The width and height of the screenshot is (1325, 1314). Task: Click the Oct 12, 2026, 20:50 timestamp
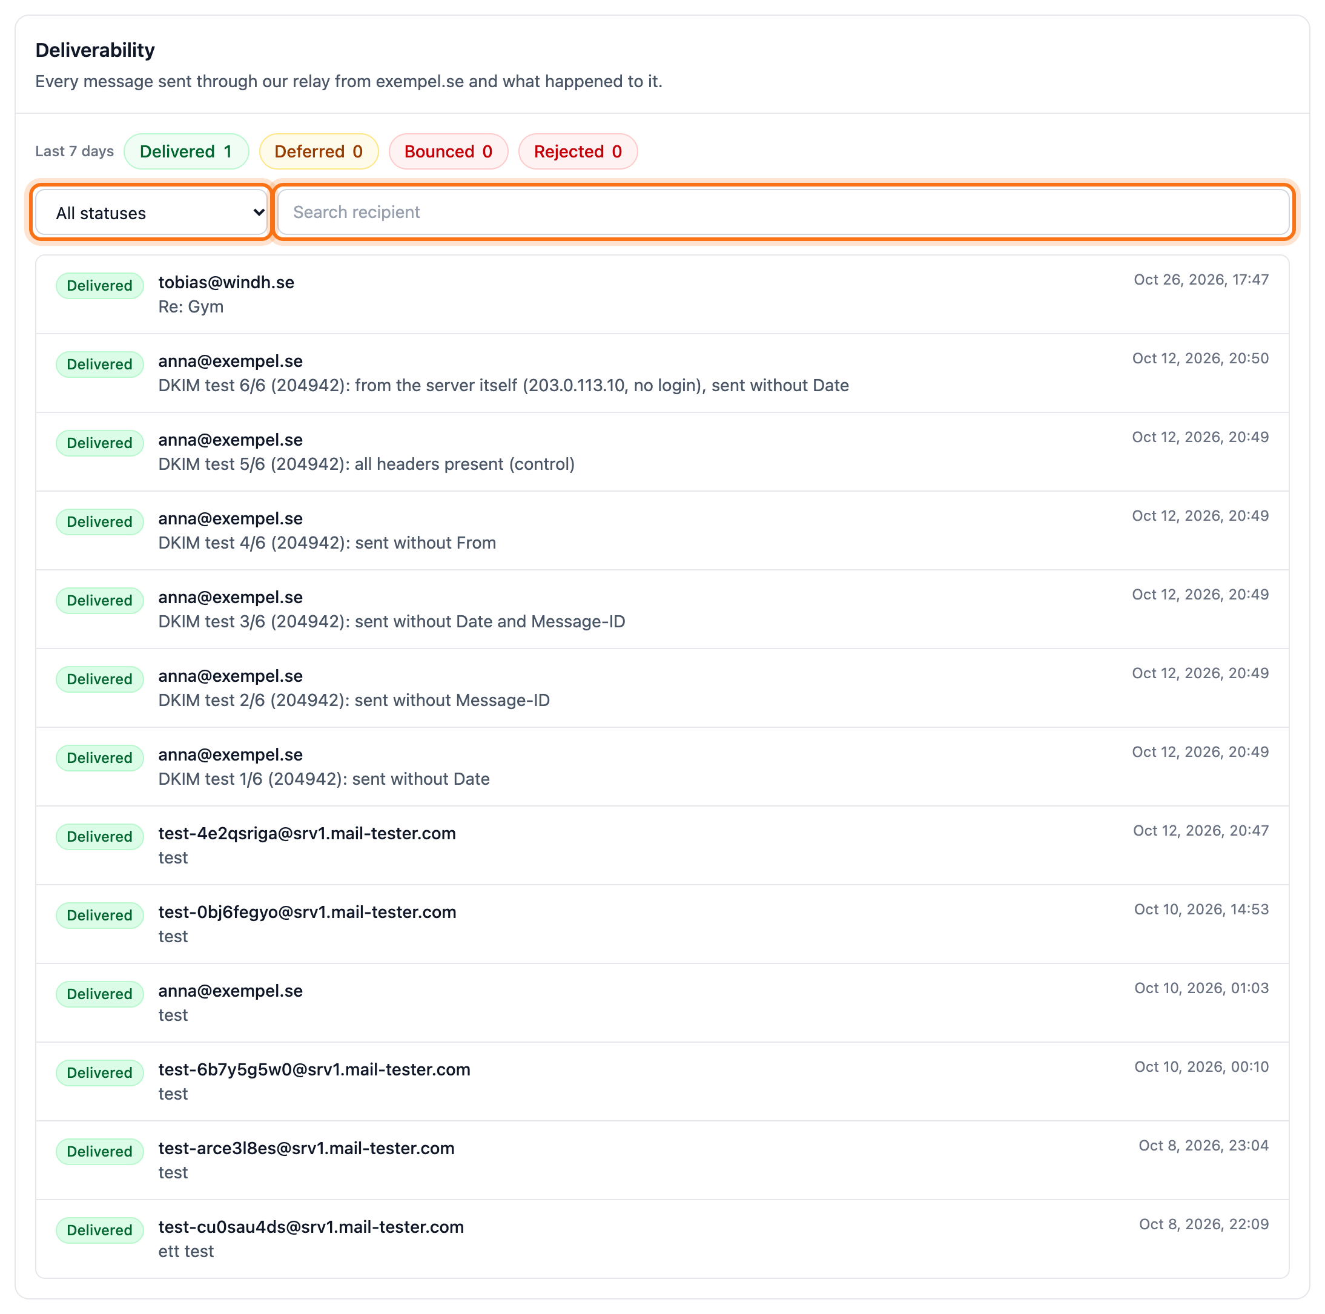tap(1200, 358)
